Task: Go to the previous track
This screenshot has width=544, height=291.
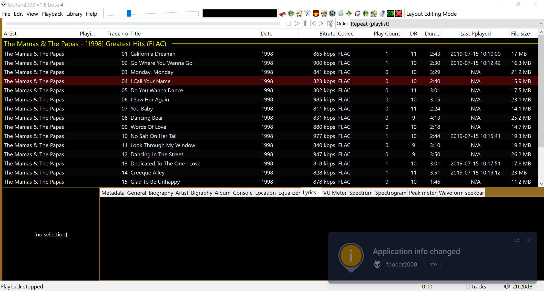Action: [313, 24]
